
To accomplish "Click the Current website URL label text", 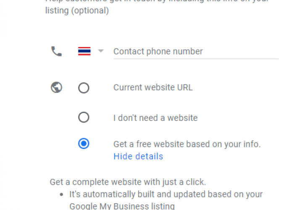I will coord(153,87).
